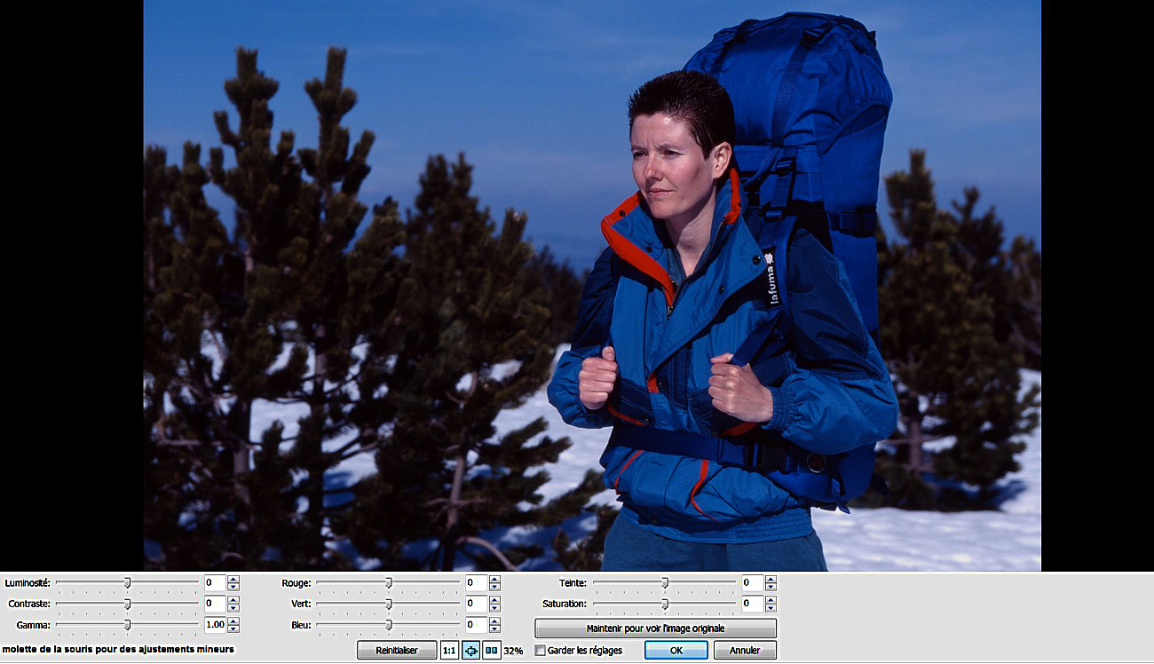Click the Bleu slider handle
The width and height of the screenshot is (1154, 664).
point(389,625)
